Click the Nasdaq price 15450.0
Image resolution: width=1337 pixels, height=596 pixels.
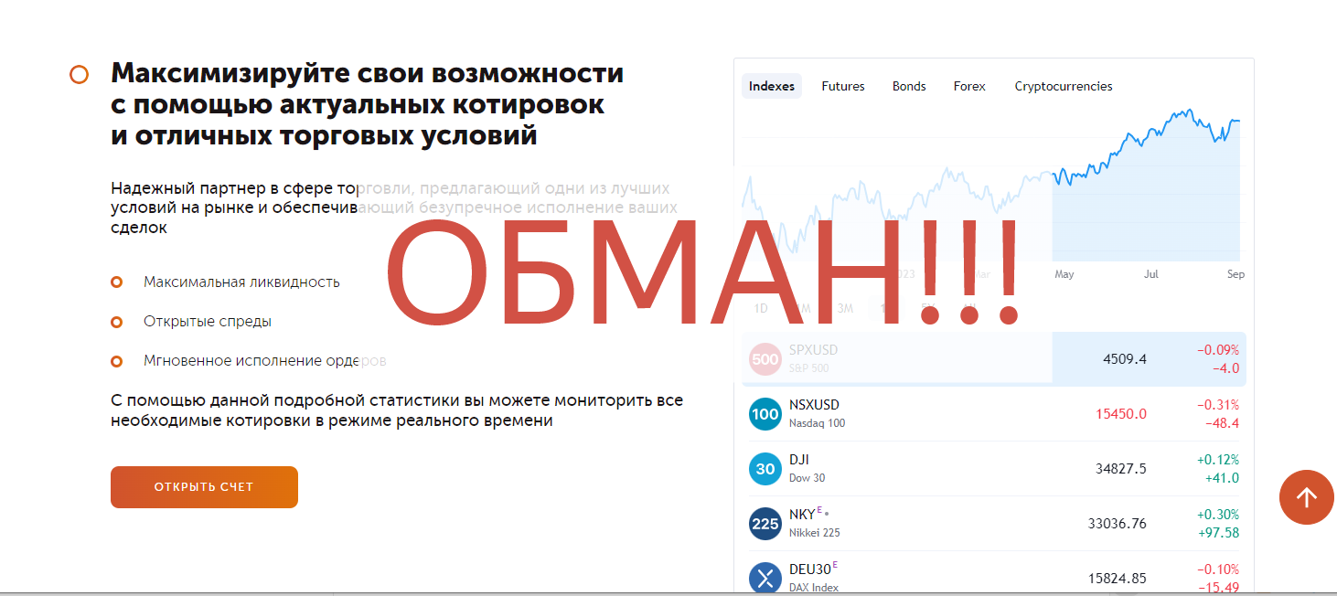click(x=1121, y=414)
